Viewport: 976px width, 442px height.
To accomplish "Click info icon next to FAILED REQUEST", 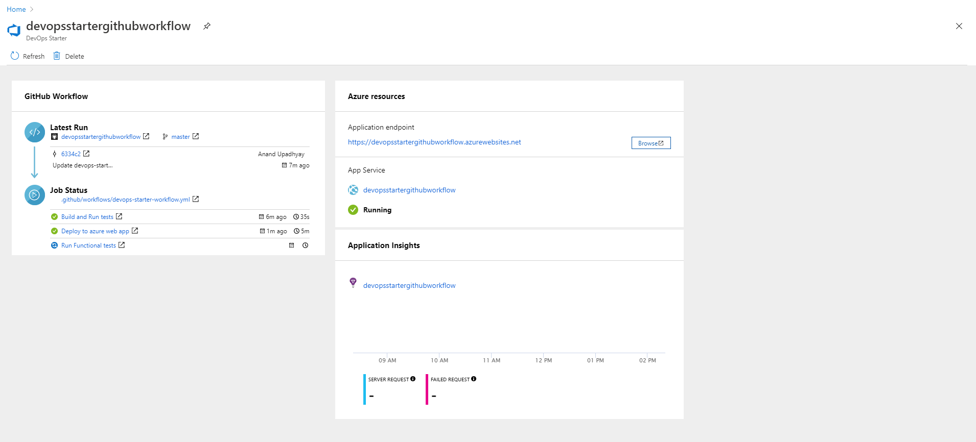I will pos(474,379).
